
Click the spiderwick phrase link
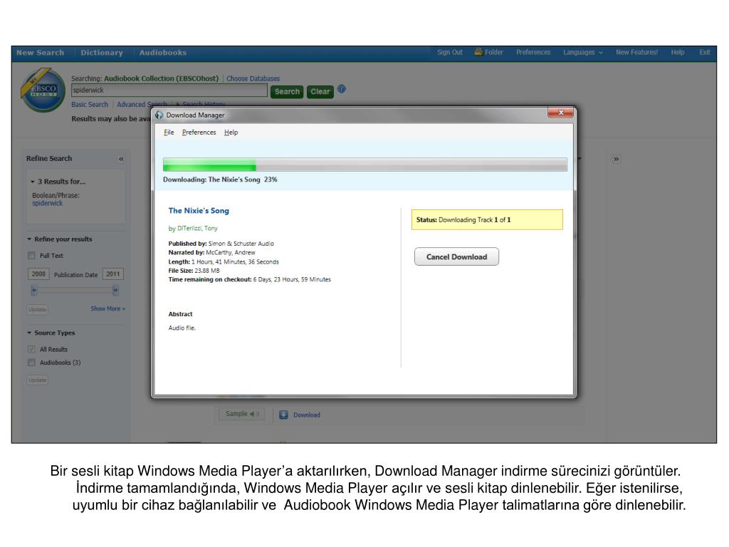pos(48,203)
